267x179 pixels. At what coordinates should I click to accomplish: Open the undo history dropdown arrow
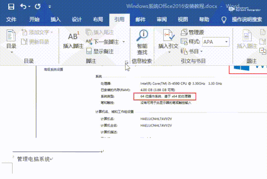tap(29, 7)
